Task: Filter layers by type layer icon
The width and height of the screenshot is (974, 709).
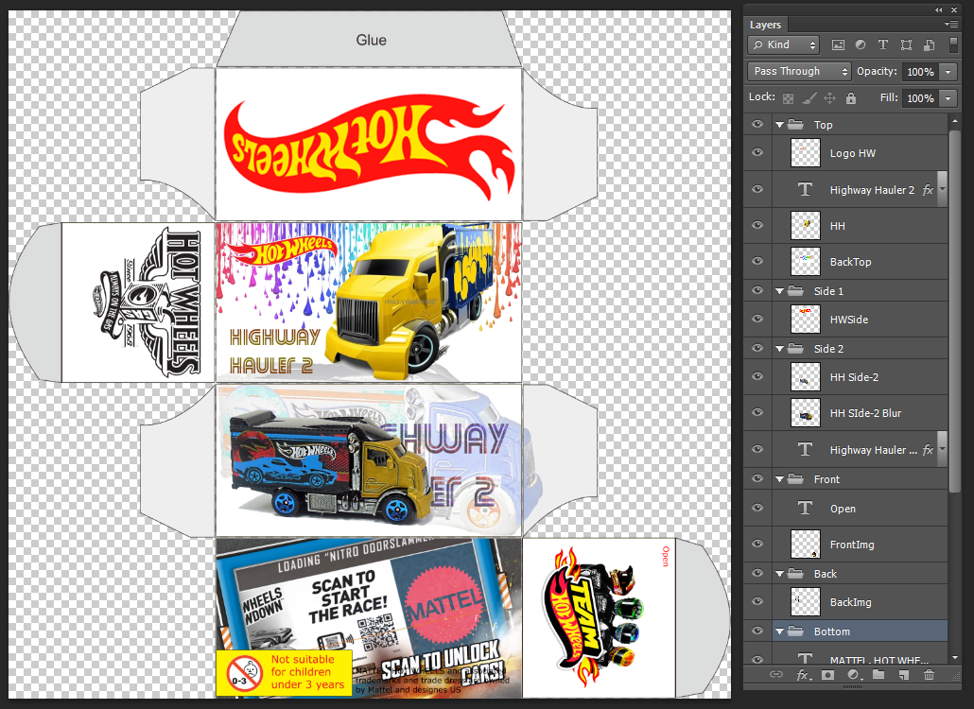Action: (882, 44)
